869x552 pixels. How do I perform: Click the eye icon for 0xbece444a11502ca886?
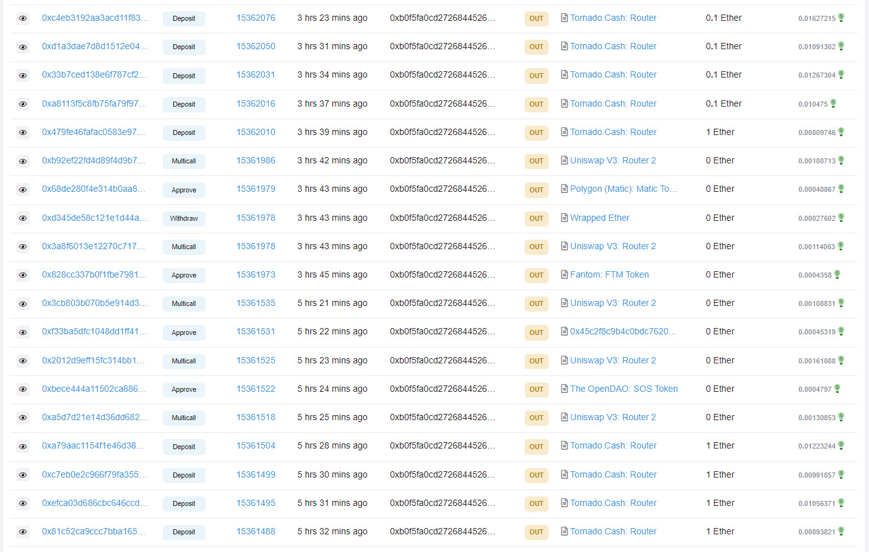point(23,389)
